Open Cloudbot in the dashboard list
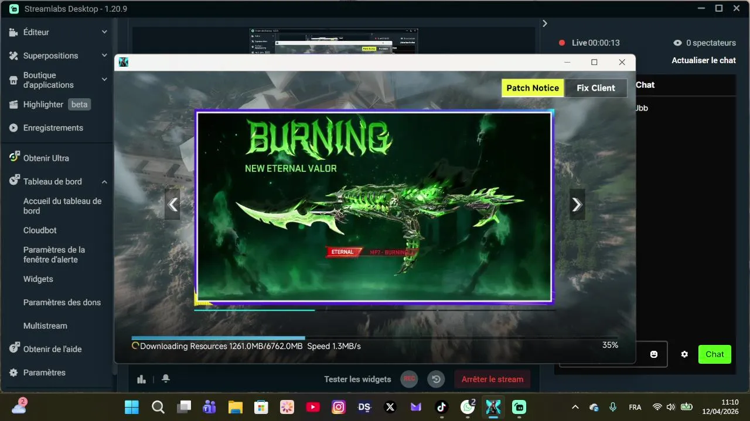Image resolution: width=750 pixels, height=421 pixels. (x=40, y=230)
